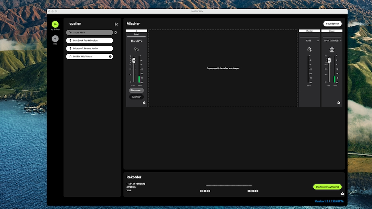
Task: Click the Monitor headphone icon
Action: [x=309, y=50]
